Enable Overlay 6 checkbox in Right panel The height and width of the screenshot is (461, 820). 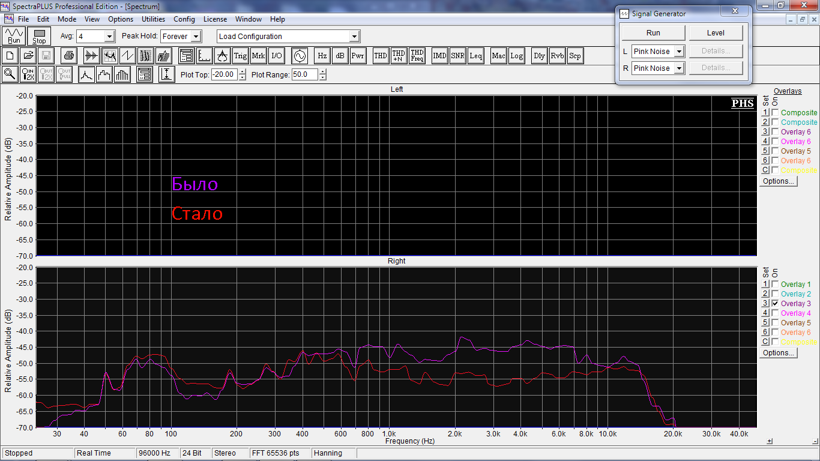click(x=775, y=333)
